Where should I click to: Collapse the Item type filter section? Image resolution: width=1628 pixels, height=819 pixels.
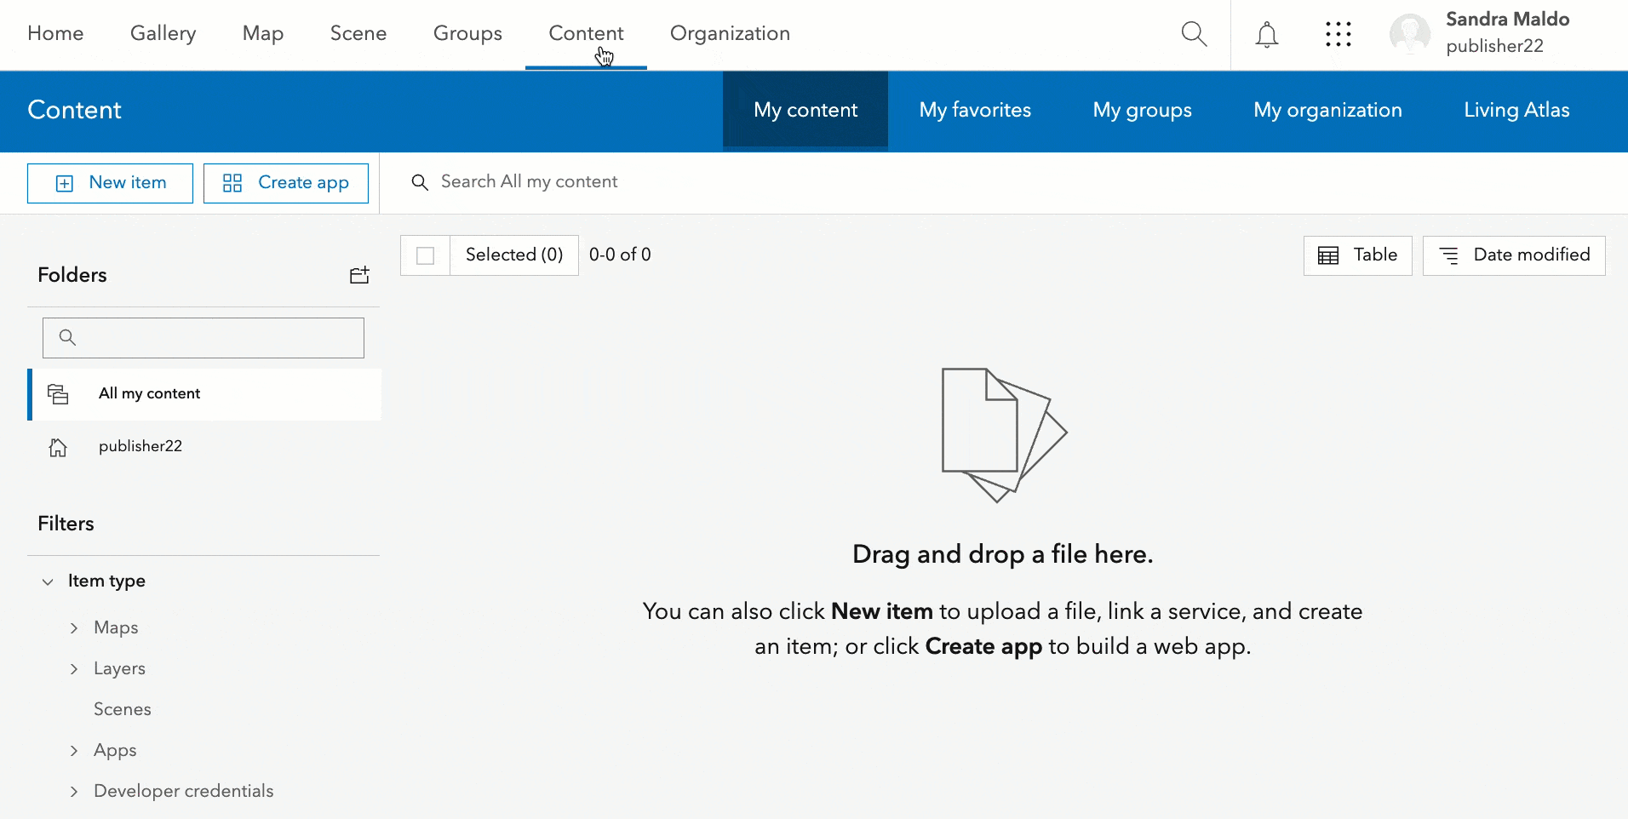[48, 581]
